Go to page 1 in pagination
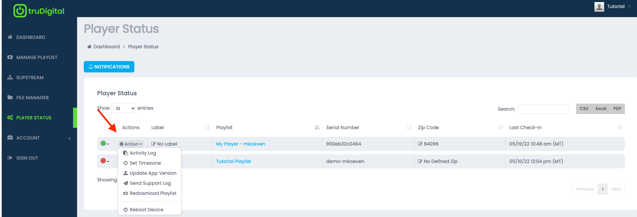 pos(602,189)
